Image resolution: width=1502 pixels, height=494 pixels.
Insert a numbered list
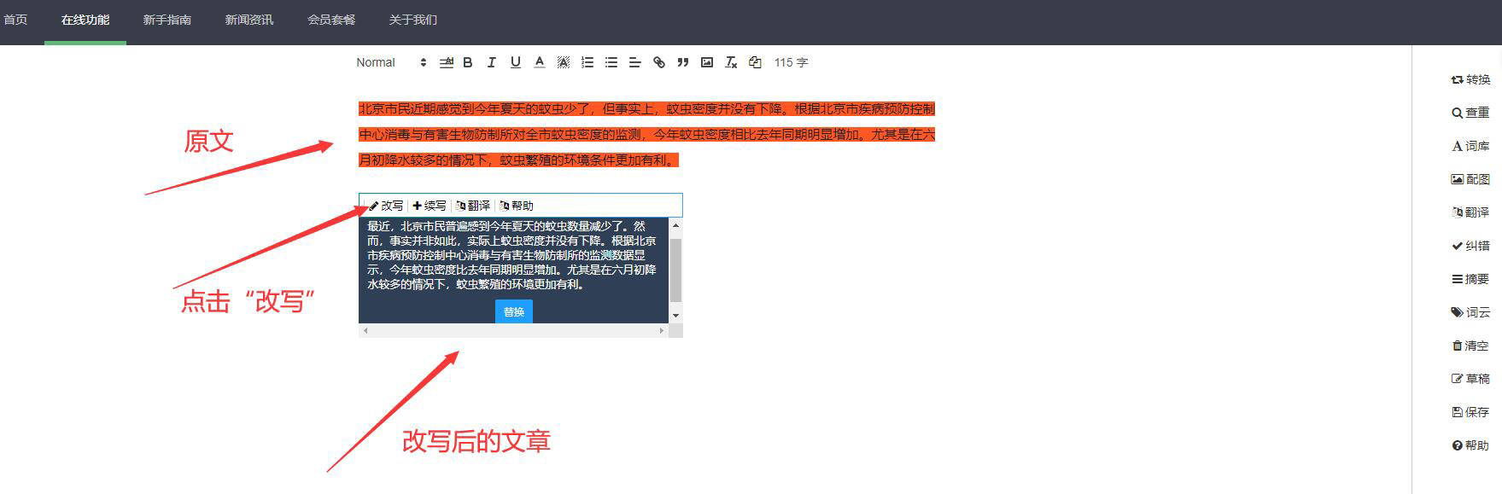point(587,62)
